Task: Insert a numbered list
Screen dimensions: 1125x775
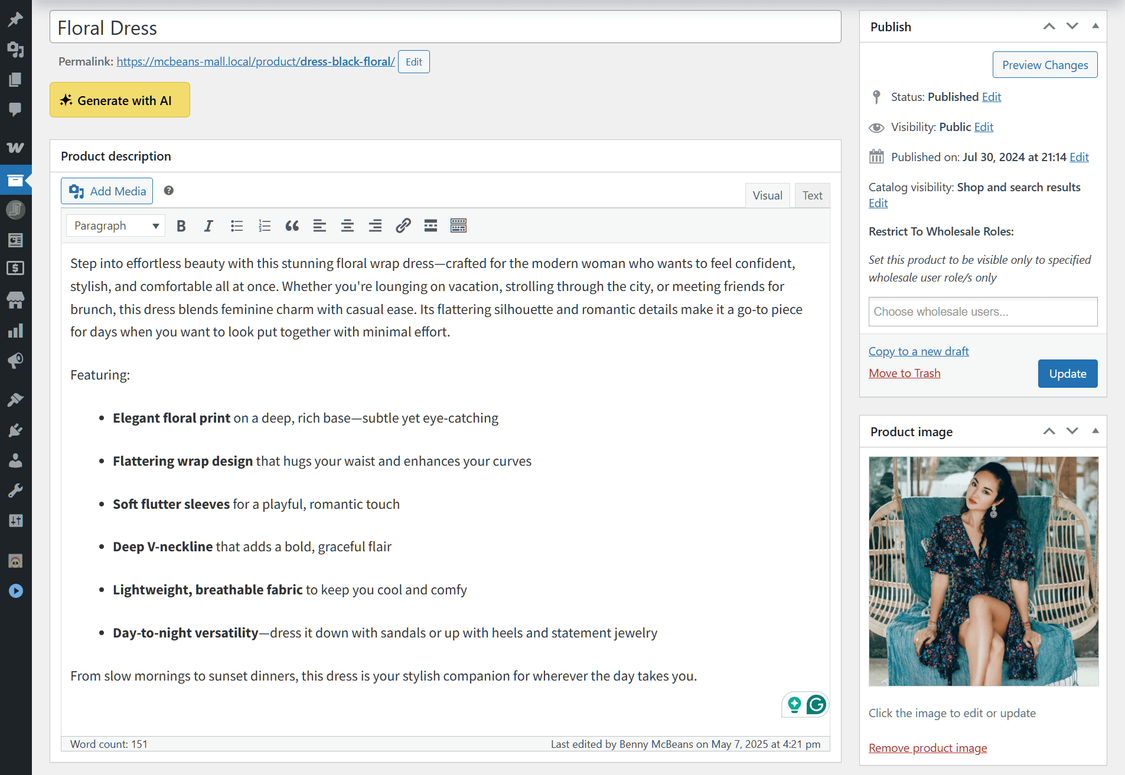Action: (x=264, y=226)
